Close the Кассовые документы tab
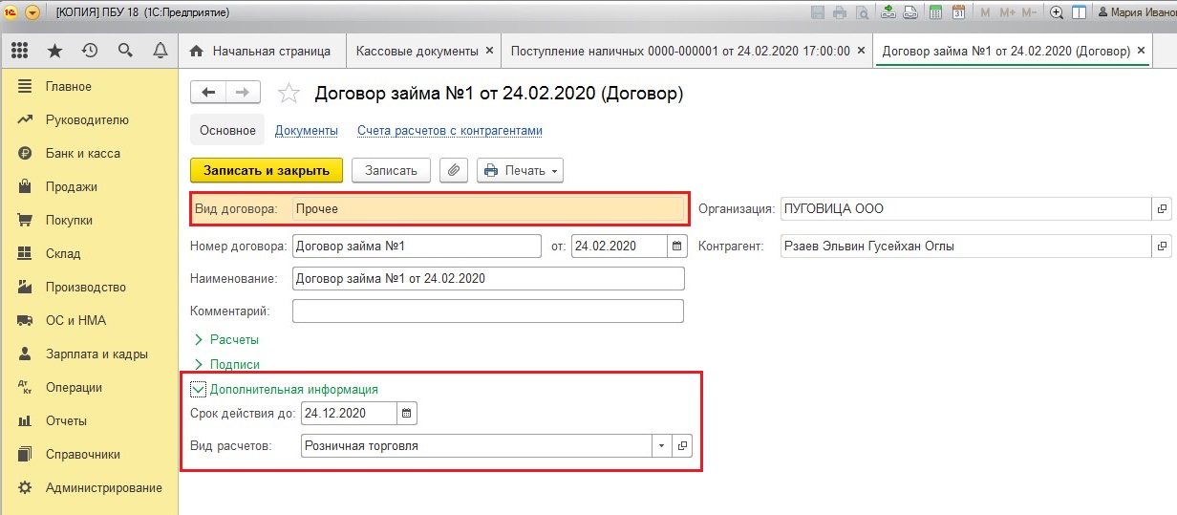This screenshot has height=515, width=1177. (x=489, y=51)
